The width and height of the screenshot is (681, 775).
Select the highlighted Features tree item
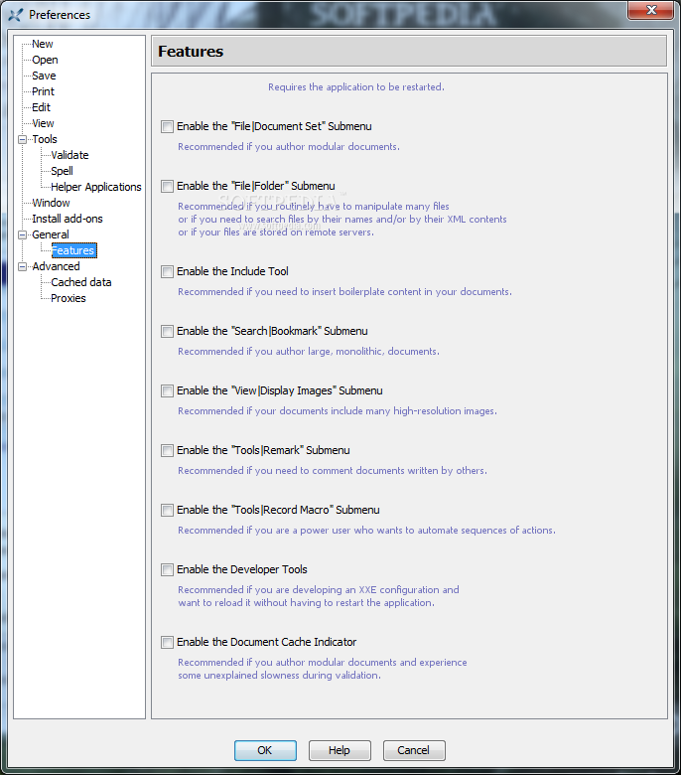[x=73, y=250]
